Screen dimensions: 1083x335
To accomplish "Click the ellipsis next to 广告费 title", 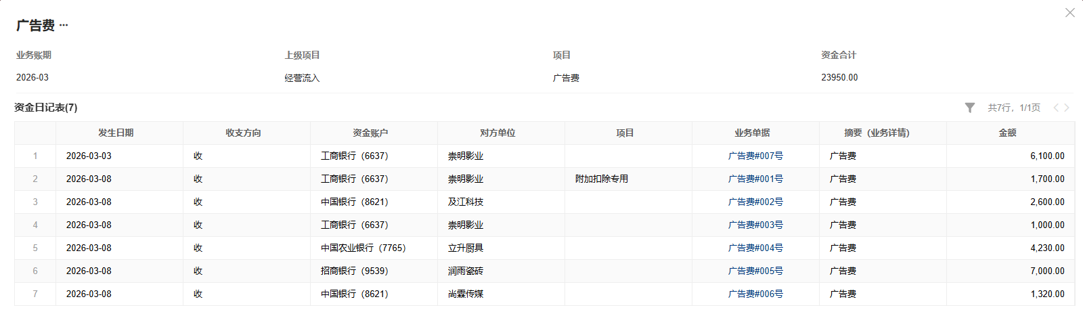I will click(x=64, y=25).
